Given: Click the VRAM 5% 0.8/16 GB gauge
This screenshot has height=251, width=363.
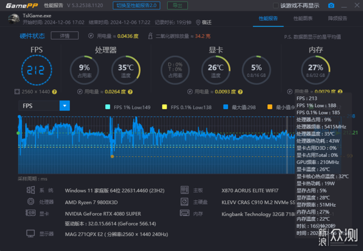Looking at the screenshot, I should [x=256, y=70].
